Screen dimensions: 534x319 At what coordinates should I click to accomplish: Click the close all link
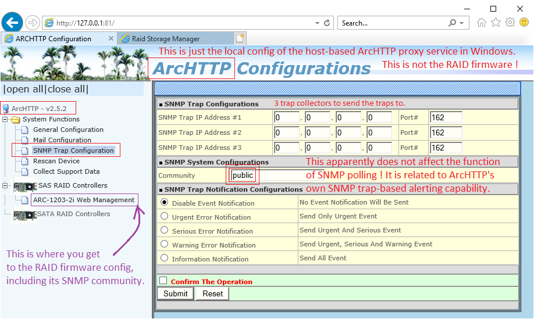click(66, 89)
